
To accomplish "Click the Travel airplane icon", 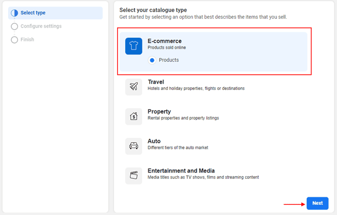I will pos(133,87).
